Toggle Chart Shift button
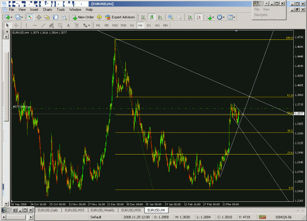 [199, 17]
